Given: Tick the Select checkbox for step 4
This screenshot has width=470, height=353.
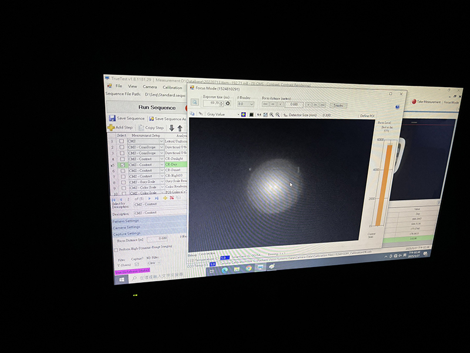Looking at the screenshot, I should coord(122,159).
